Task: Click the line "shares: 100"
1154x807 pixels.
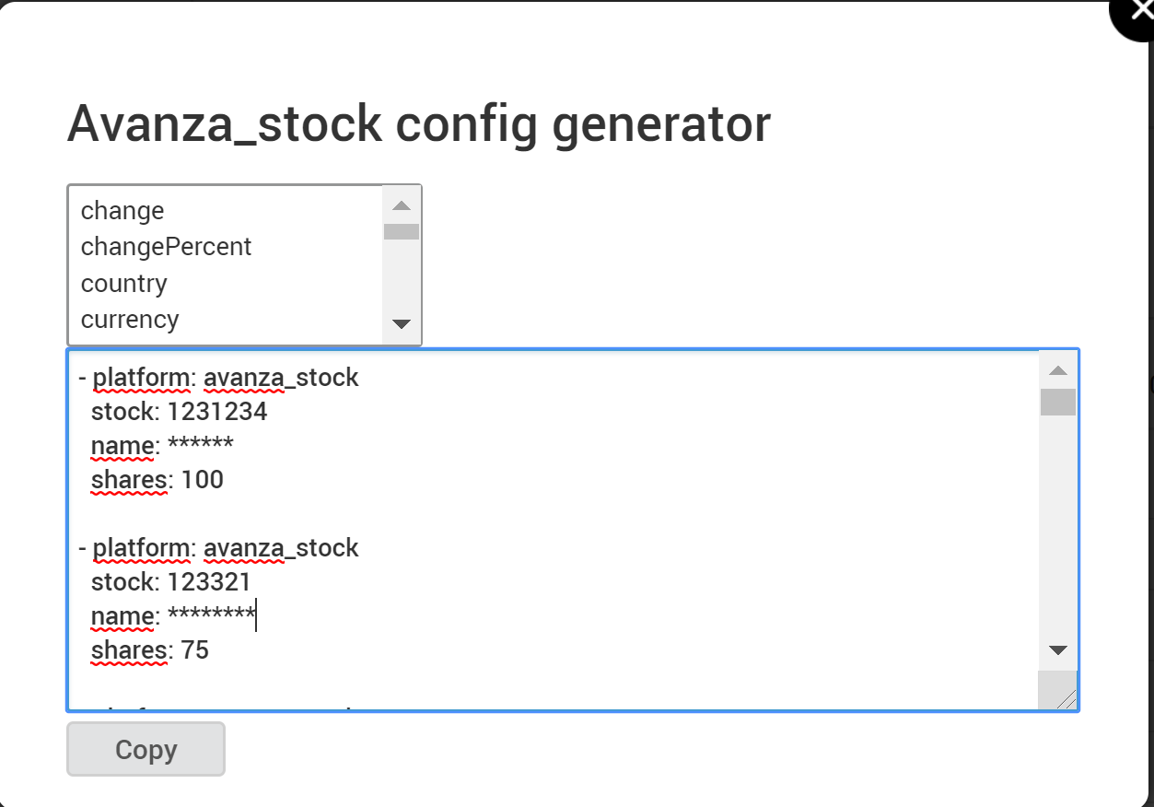Action: [156, 479]
